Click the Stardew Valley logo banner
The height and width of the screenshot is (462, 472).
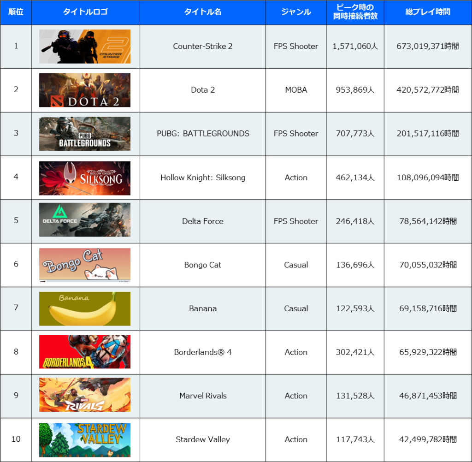coord(85,440)
